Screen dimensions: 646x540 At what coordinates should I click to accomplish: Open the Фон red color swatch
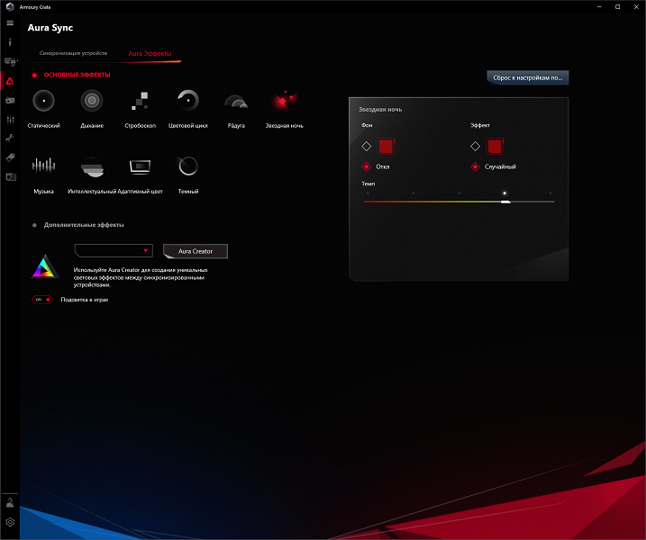tap(386, 146)
